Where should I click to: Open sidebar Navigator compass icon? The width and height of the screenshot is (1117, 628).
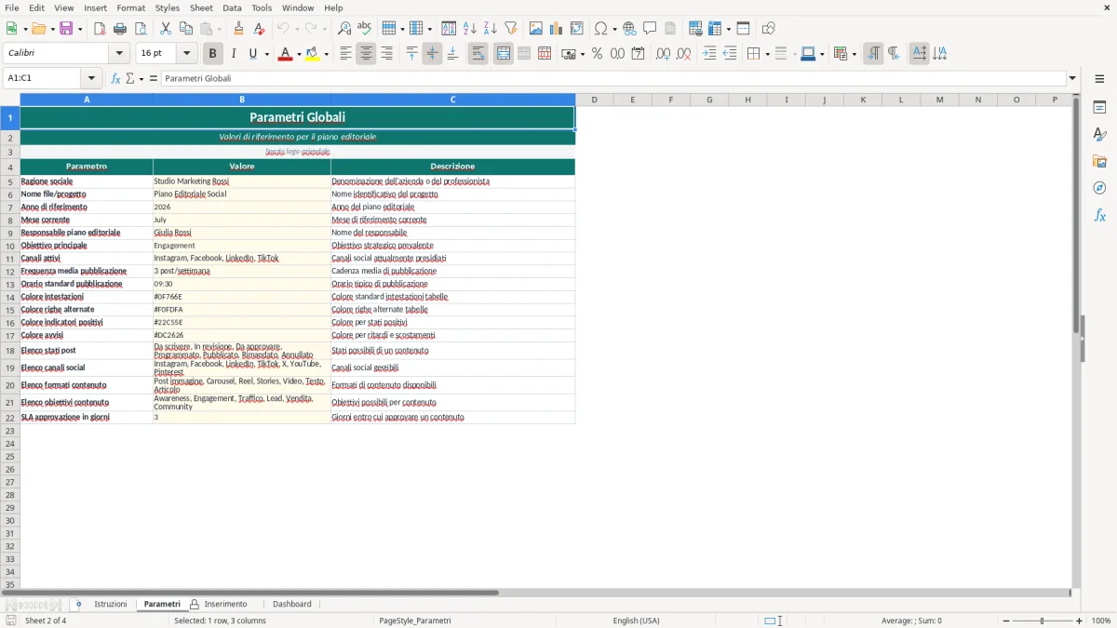[1099, 188]
